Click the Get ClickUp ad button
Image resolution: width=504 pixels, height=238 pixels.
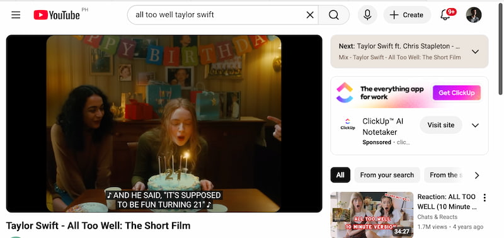tap(457, 93)
